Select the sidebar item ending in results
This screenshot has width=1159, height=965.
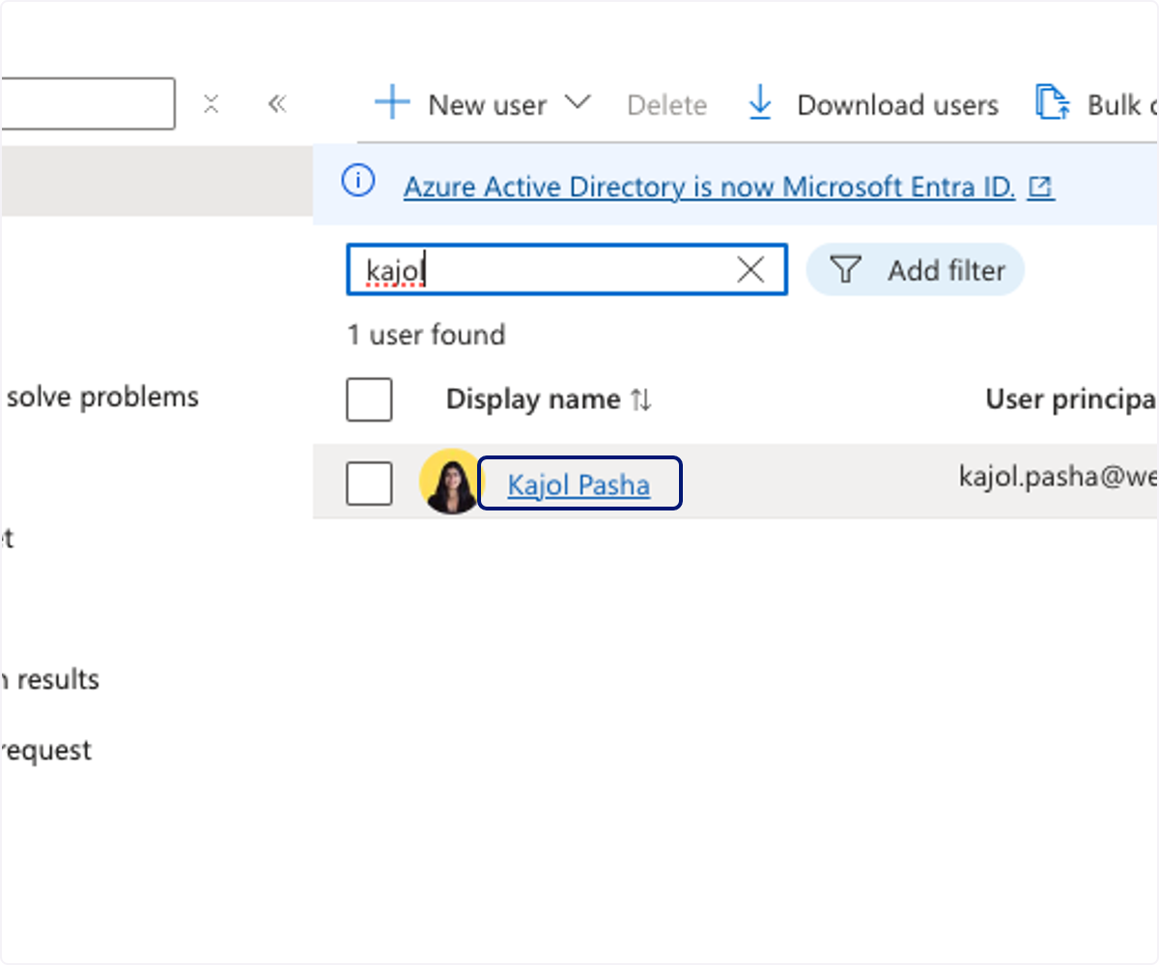point(50,679)
